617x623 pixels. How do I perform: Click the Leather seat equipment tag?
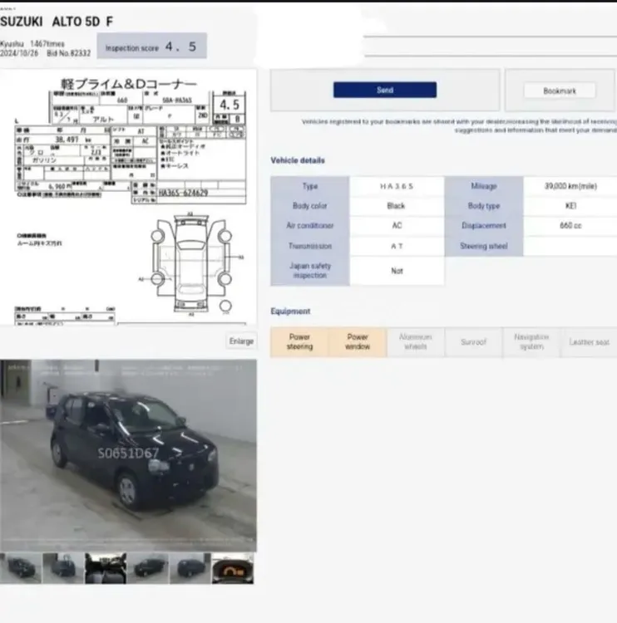tap(589, 341)
